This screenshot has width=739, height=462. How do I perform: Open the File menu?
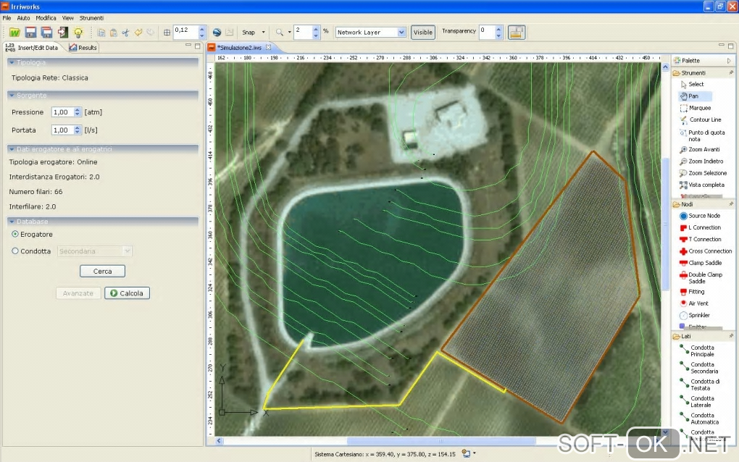(7, 18)
